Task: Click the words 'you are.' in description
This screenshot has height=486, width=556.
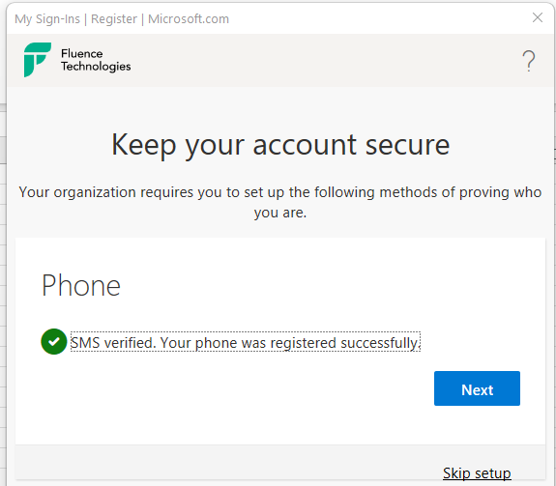Action: 280,213
